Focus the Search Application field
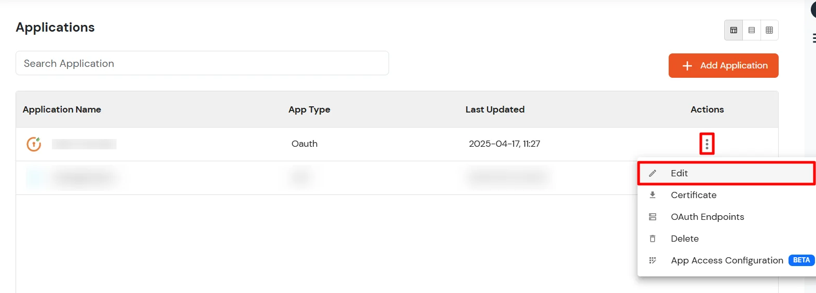 (202, 63)
